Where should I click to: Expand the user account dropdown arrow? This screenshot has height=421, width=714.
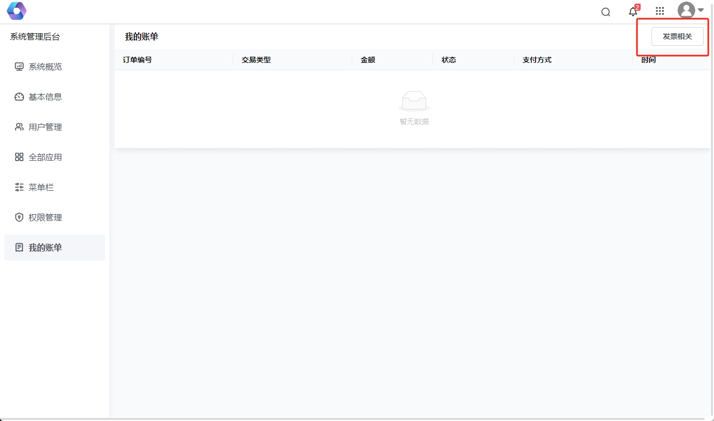[x=701, y=10]
